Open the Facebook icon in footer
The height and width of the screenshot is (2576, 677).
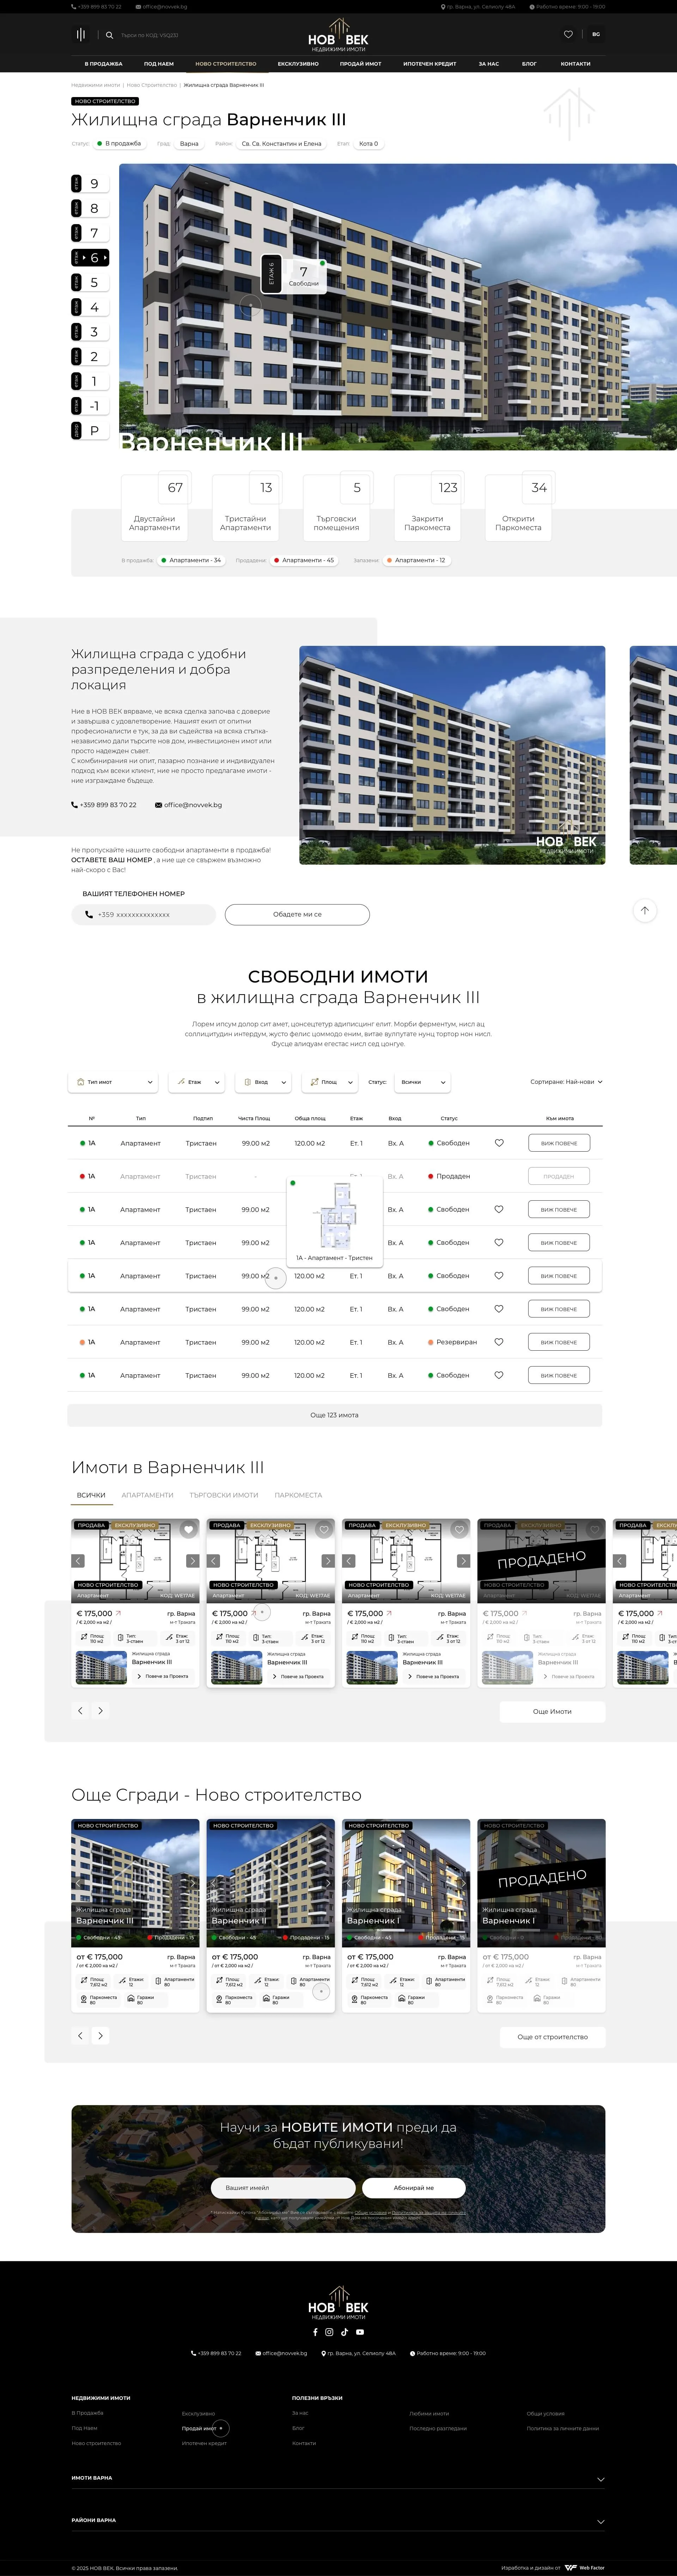(316, 2332)
